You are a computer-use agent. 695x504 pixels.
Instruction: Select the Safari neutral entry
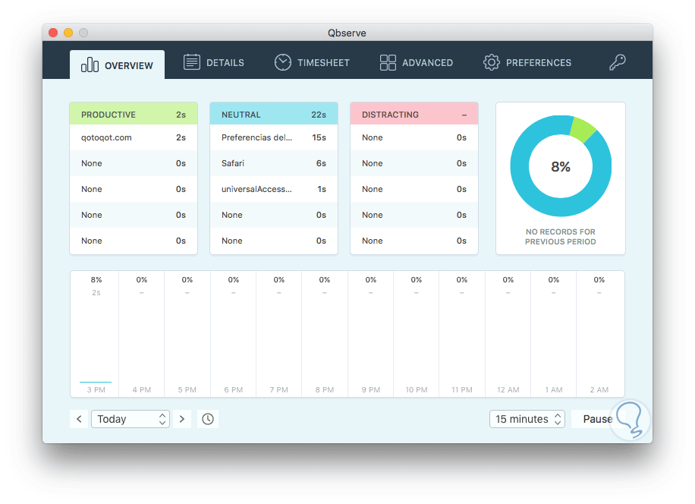coord(273,163)
